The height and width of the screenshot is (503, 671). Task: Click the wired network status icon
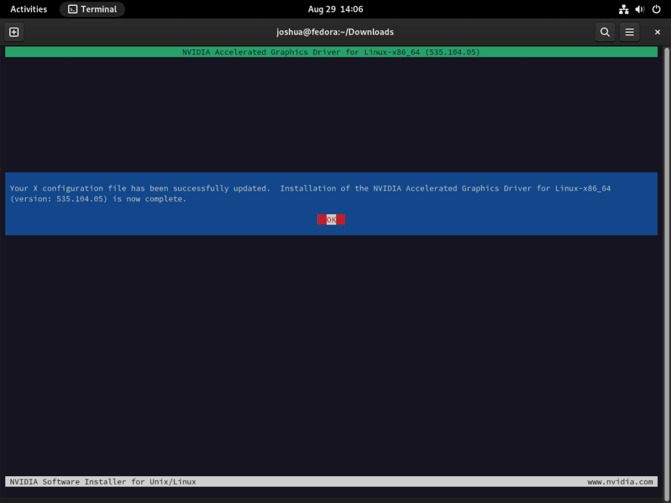click(x=623, y=9)
